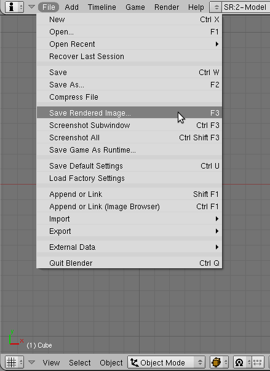Viewport: 270px width, 371px height.
Task: Toggle the Compress File option
Action: pos(129,97)
